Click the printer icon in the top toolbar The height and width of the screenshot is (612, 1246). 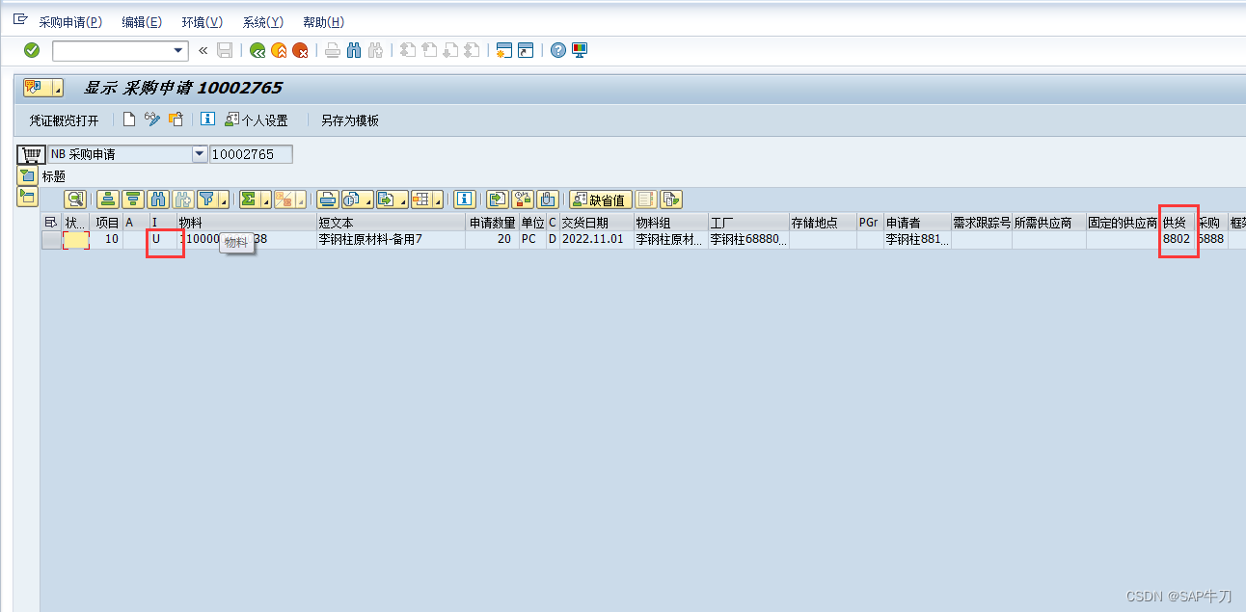332,50
